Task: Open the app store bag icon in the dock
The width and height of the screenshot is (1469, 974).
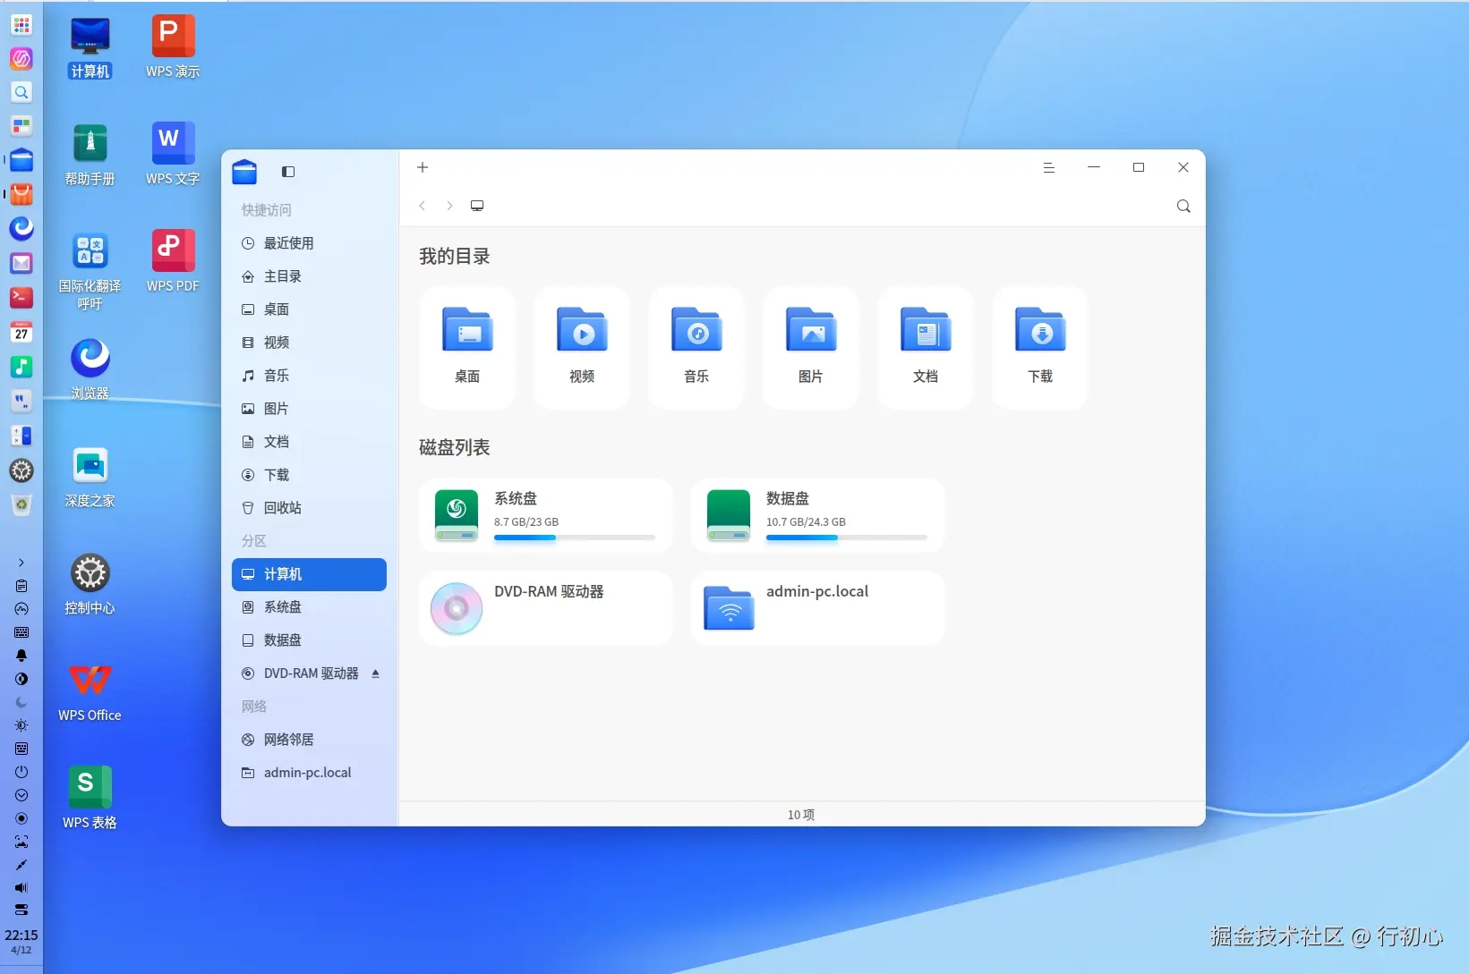Action: (21, 194)
